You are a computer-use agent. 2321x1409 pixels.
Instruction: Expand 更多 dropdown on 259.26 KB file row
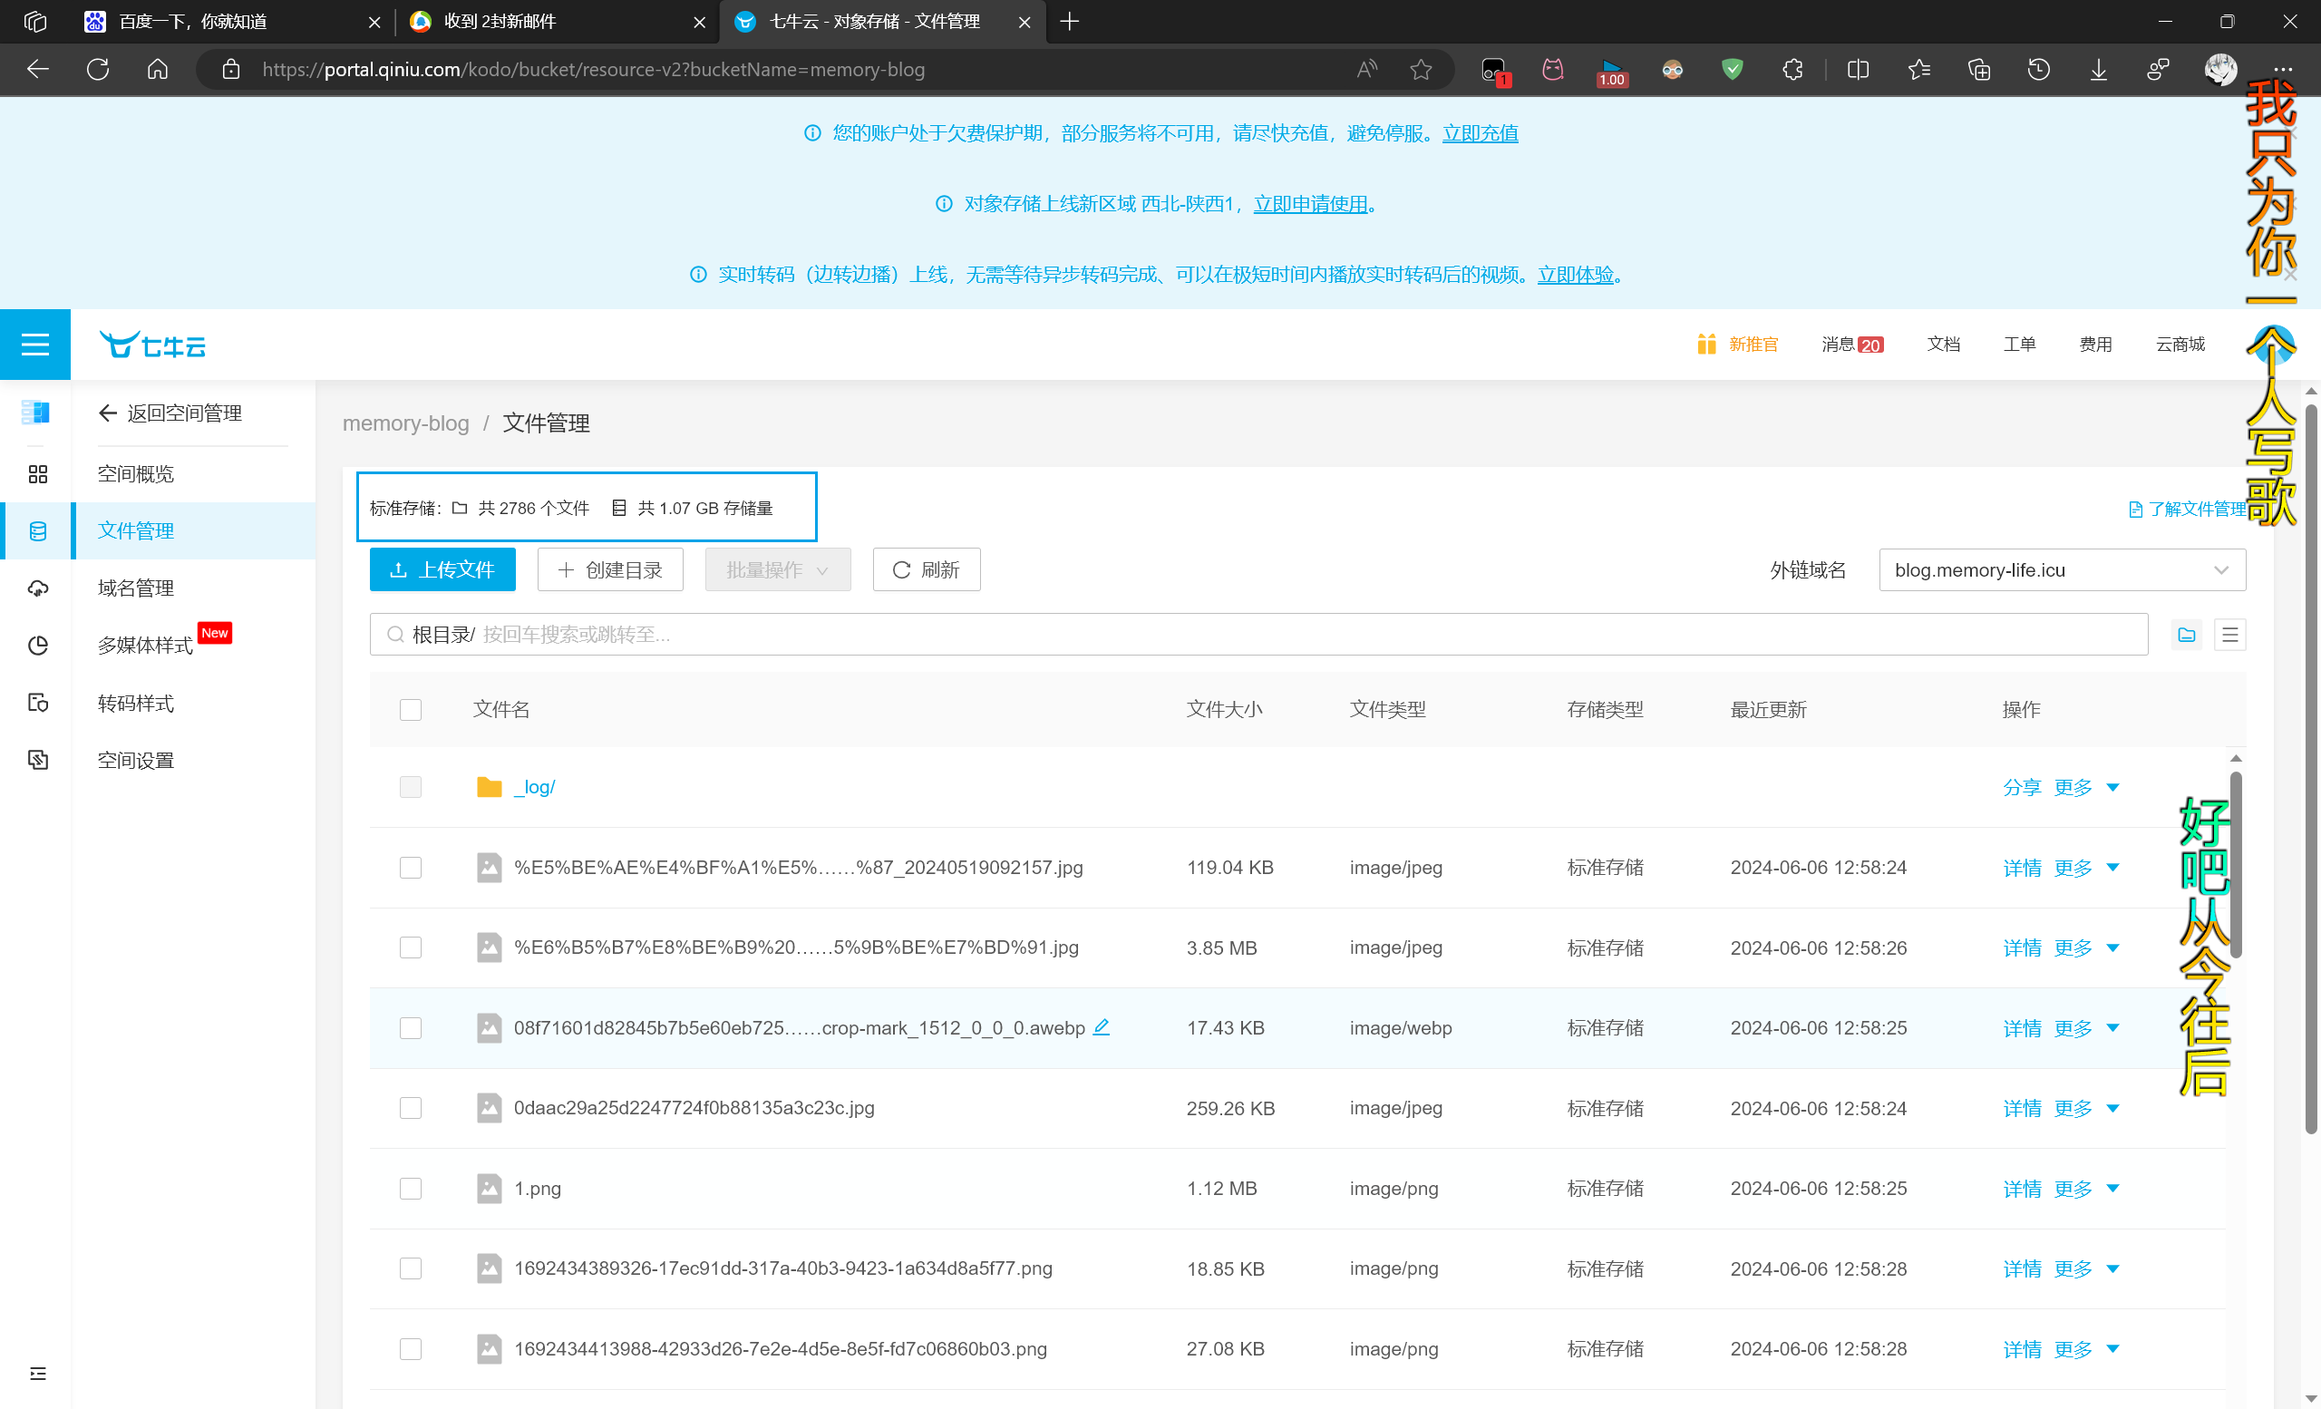[x=2085, y=1108]
